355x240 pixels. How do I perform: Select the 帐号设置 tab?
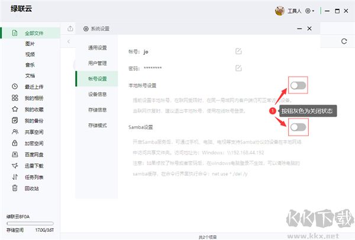click(98, 78)
